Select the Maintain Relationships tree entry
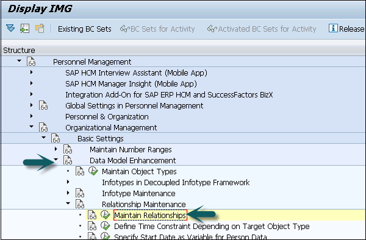 click(x=150, y=215)
